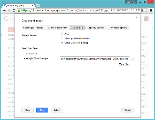Screen dimensions: 155x120
Task: Jump to Specify schema step
Action: pyautogui.click(x=96, y=28)
